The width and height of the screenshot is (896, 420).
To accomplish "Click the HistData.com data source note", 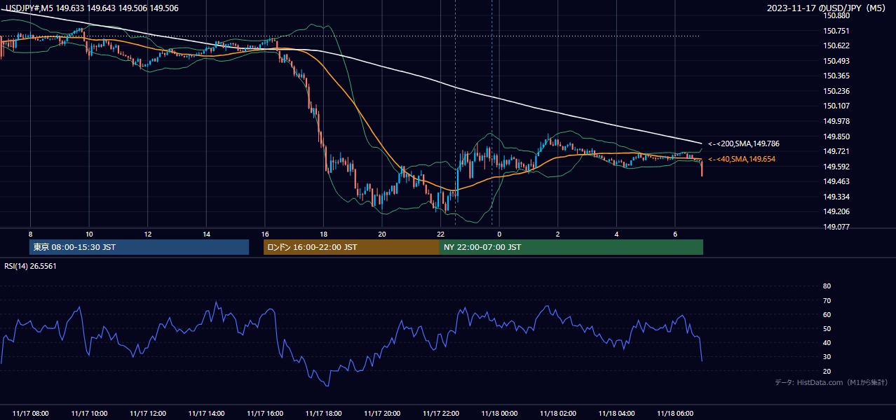I will (x=831, y=382).
